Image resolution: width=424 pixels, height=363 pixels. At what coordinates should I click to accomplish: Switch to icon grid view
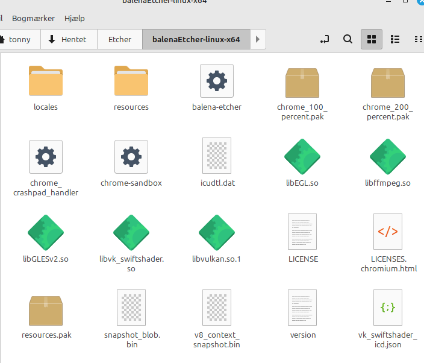(x=372, y=39)
